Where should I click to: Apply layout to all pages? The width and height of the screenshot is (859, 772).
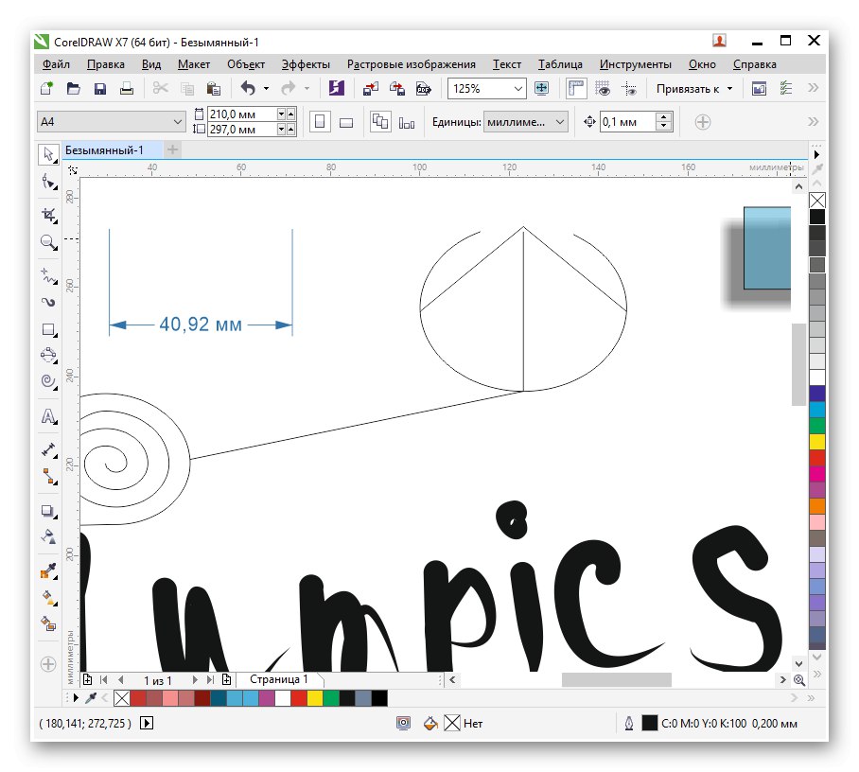tap(380, 122)
